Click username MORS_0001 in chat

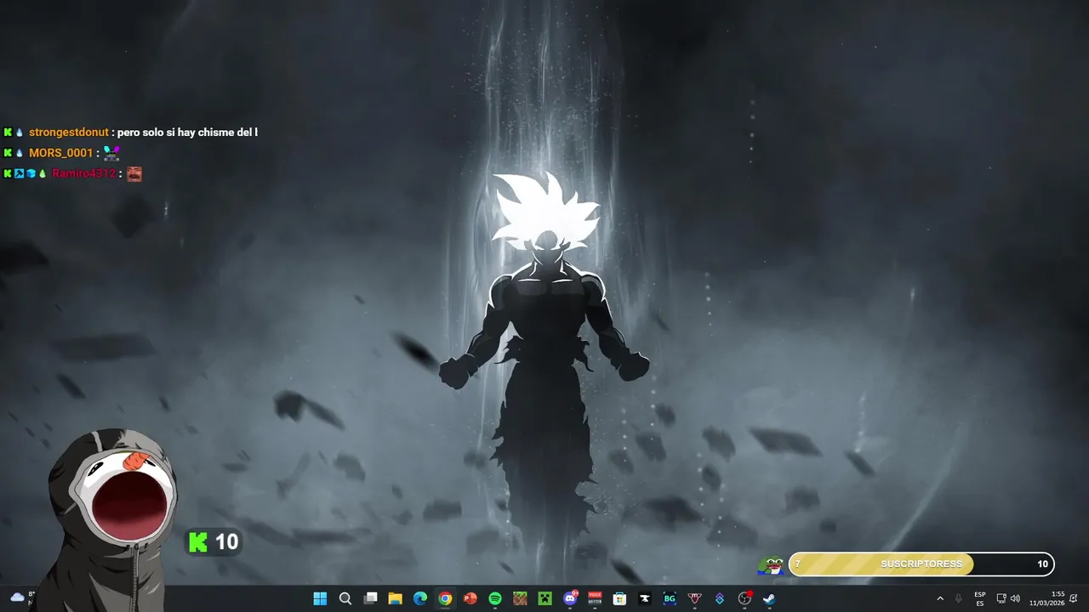(x=60, y=153)
